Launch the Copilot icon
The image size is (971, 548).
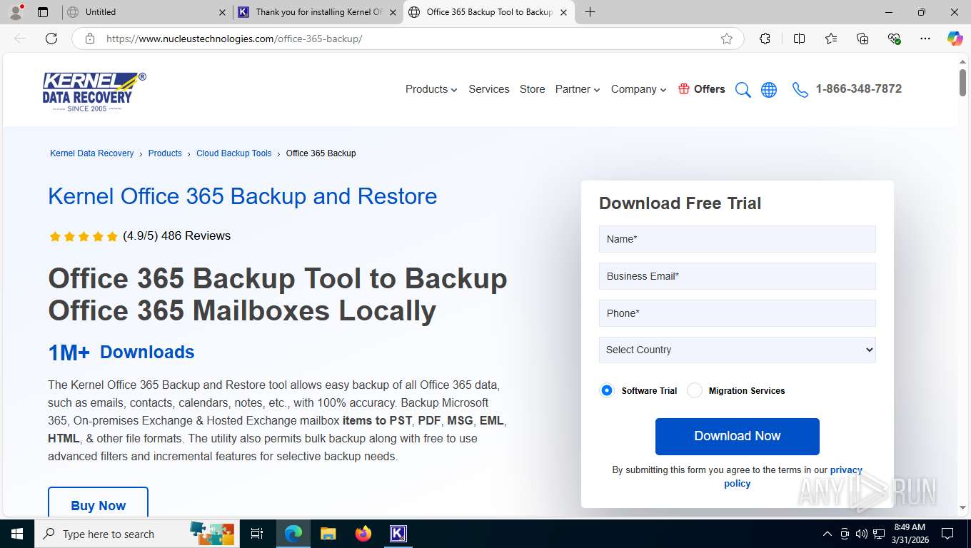pos(955,39)
